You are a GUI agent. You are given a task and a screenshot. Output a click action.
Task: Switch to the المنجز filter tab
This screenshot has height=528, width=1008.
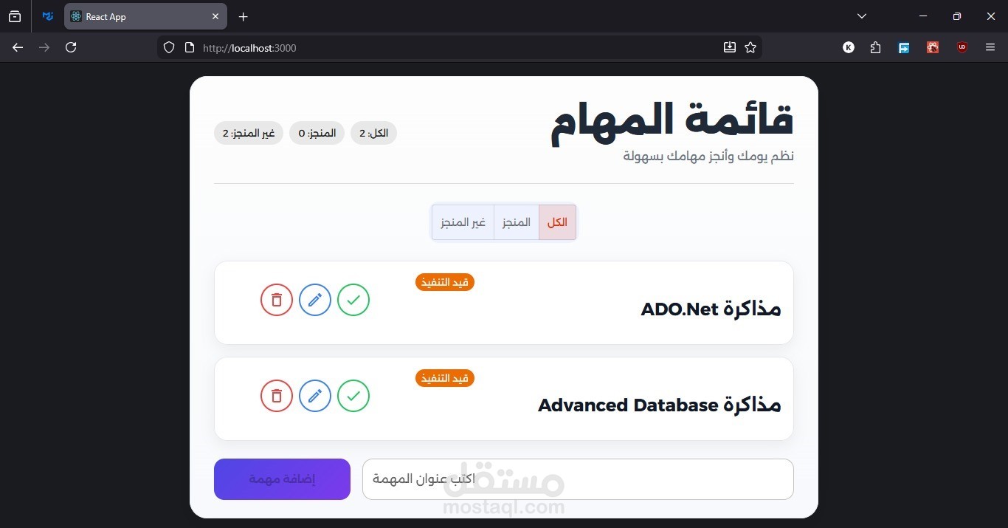[516, 222]
